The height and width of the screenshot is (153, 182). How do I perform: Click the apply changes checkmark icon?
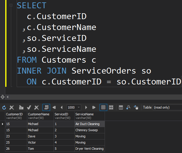(x=29, y=107)
